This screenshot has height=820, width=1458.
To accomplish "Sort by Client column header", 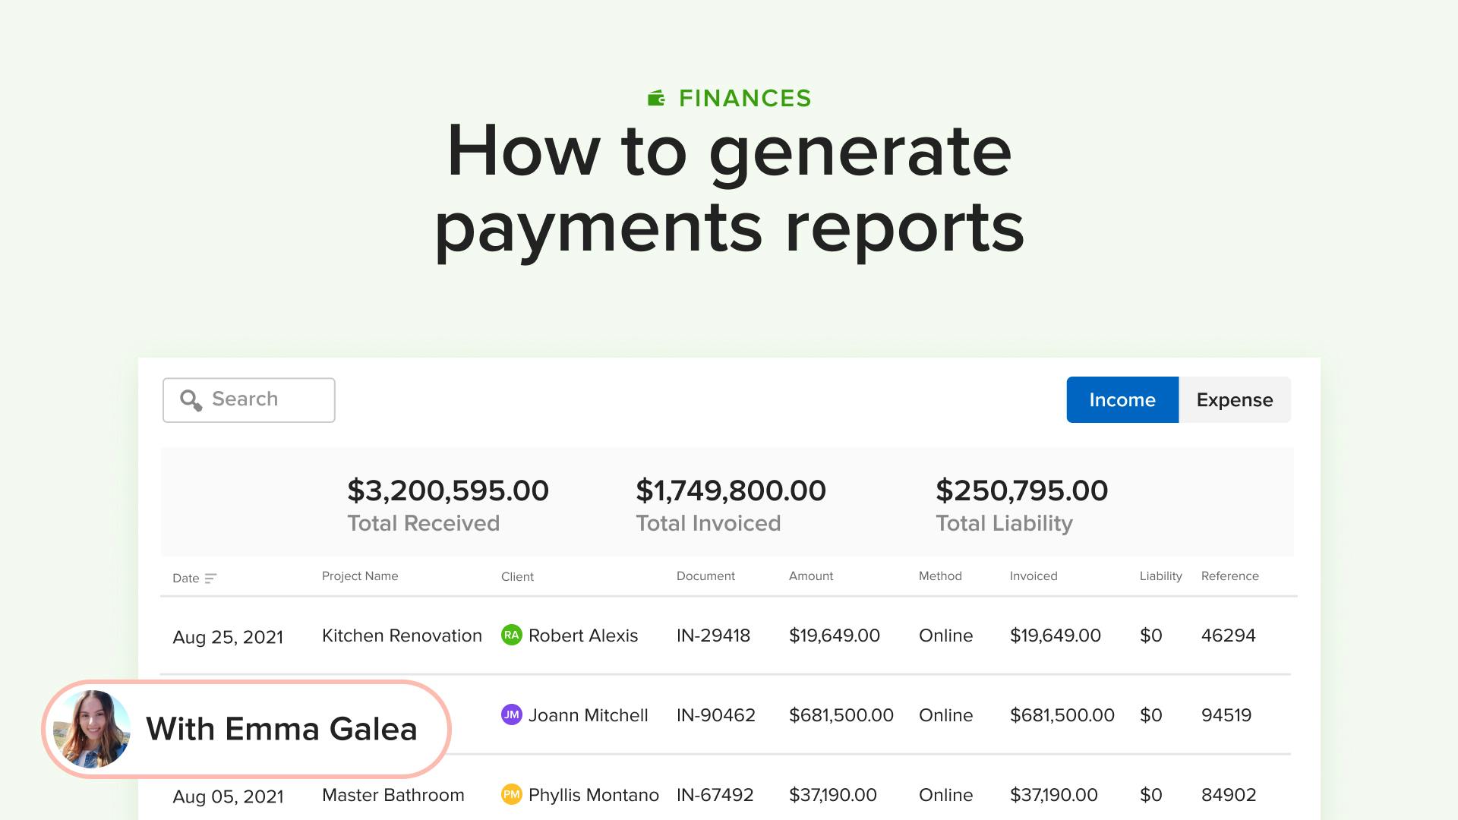I will tap(517, 577).
